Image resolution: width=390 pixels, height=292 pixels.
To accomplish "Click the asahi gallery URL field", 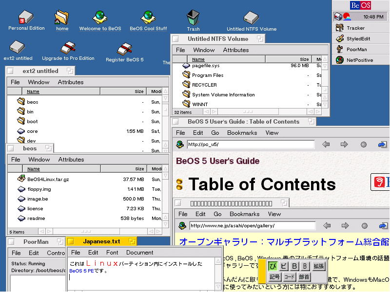I will pos(252,226).
